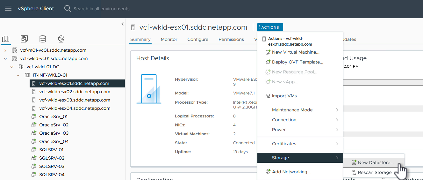Click the search magnifier icon
The image size is (423, 180).
click(x=68, y=9)
